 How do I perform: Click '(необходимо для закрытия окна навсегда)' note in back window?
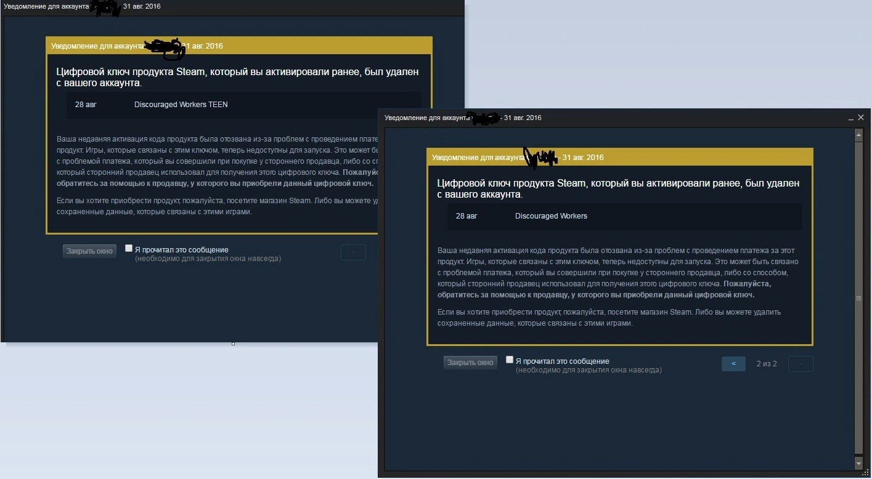[208, 259]
